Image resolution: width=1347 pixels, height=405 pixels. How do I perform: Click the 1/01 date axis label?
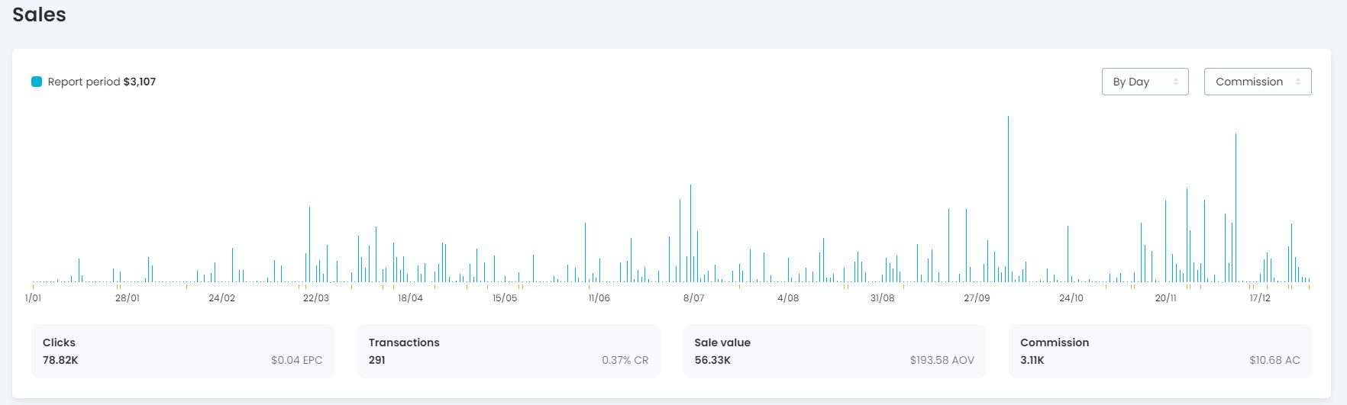coord(33,298)
